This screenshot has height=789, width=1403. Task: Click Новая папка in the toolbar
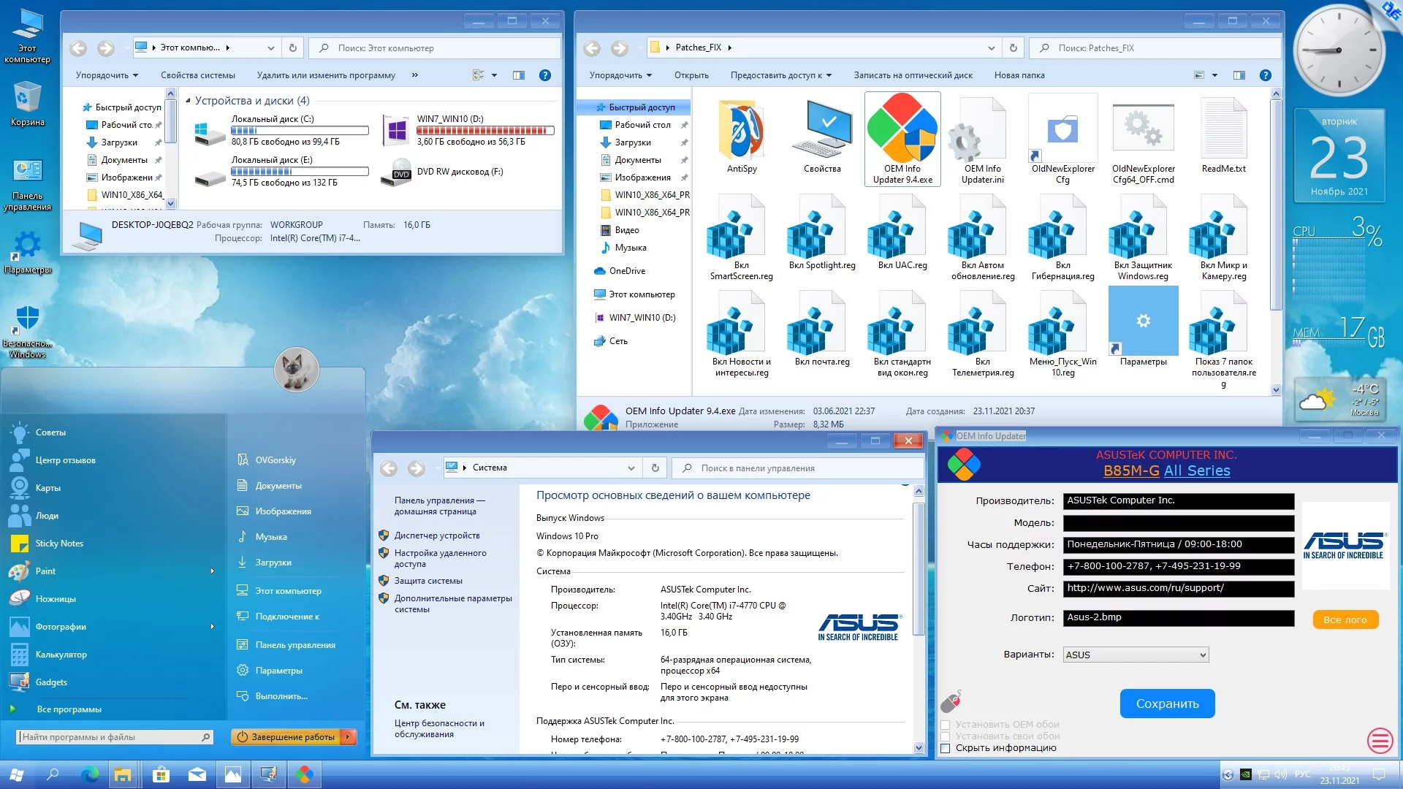1019,75
